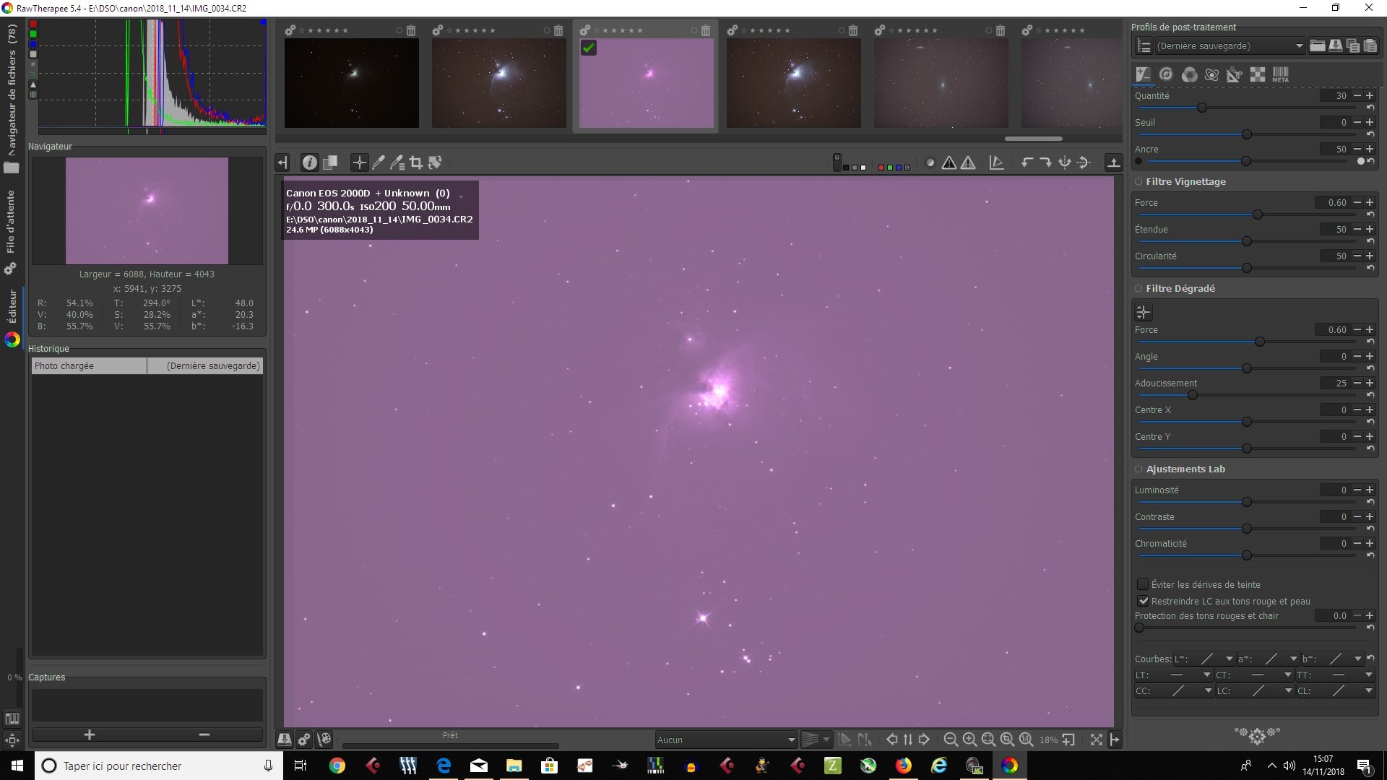Pick the spot white balance pipette
The height and width of the screenshot is (780, 1387).
(x=379, y=162)
